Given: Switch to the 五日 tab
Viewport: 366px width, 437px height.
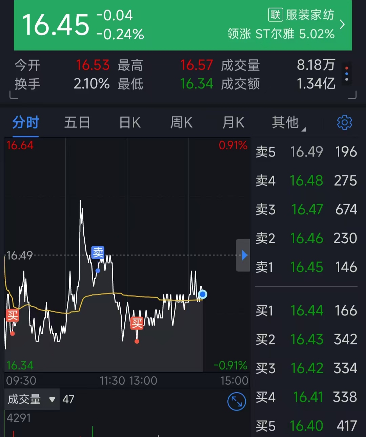Looking at the screenshot, I should tap(77, 122).
